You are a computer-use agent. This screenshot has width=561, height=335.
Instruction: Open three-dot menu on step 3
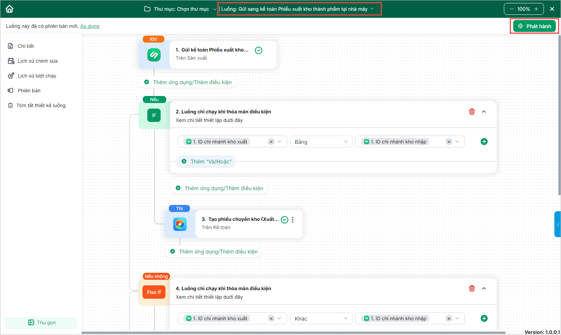[293, 220]
